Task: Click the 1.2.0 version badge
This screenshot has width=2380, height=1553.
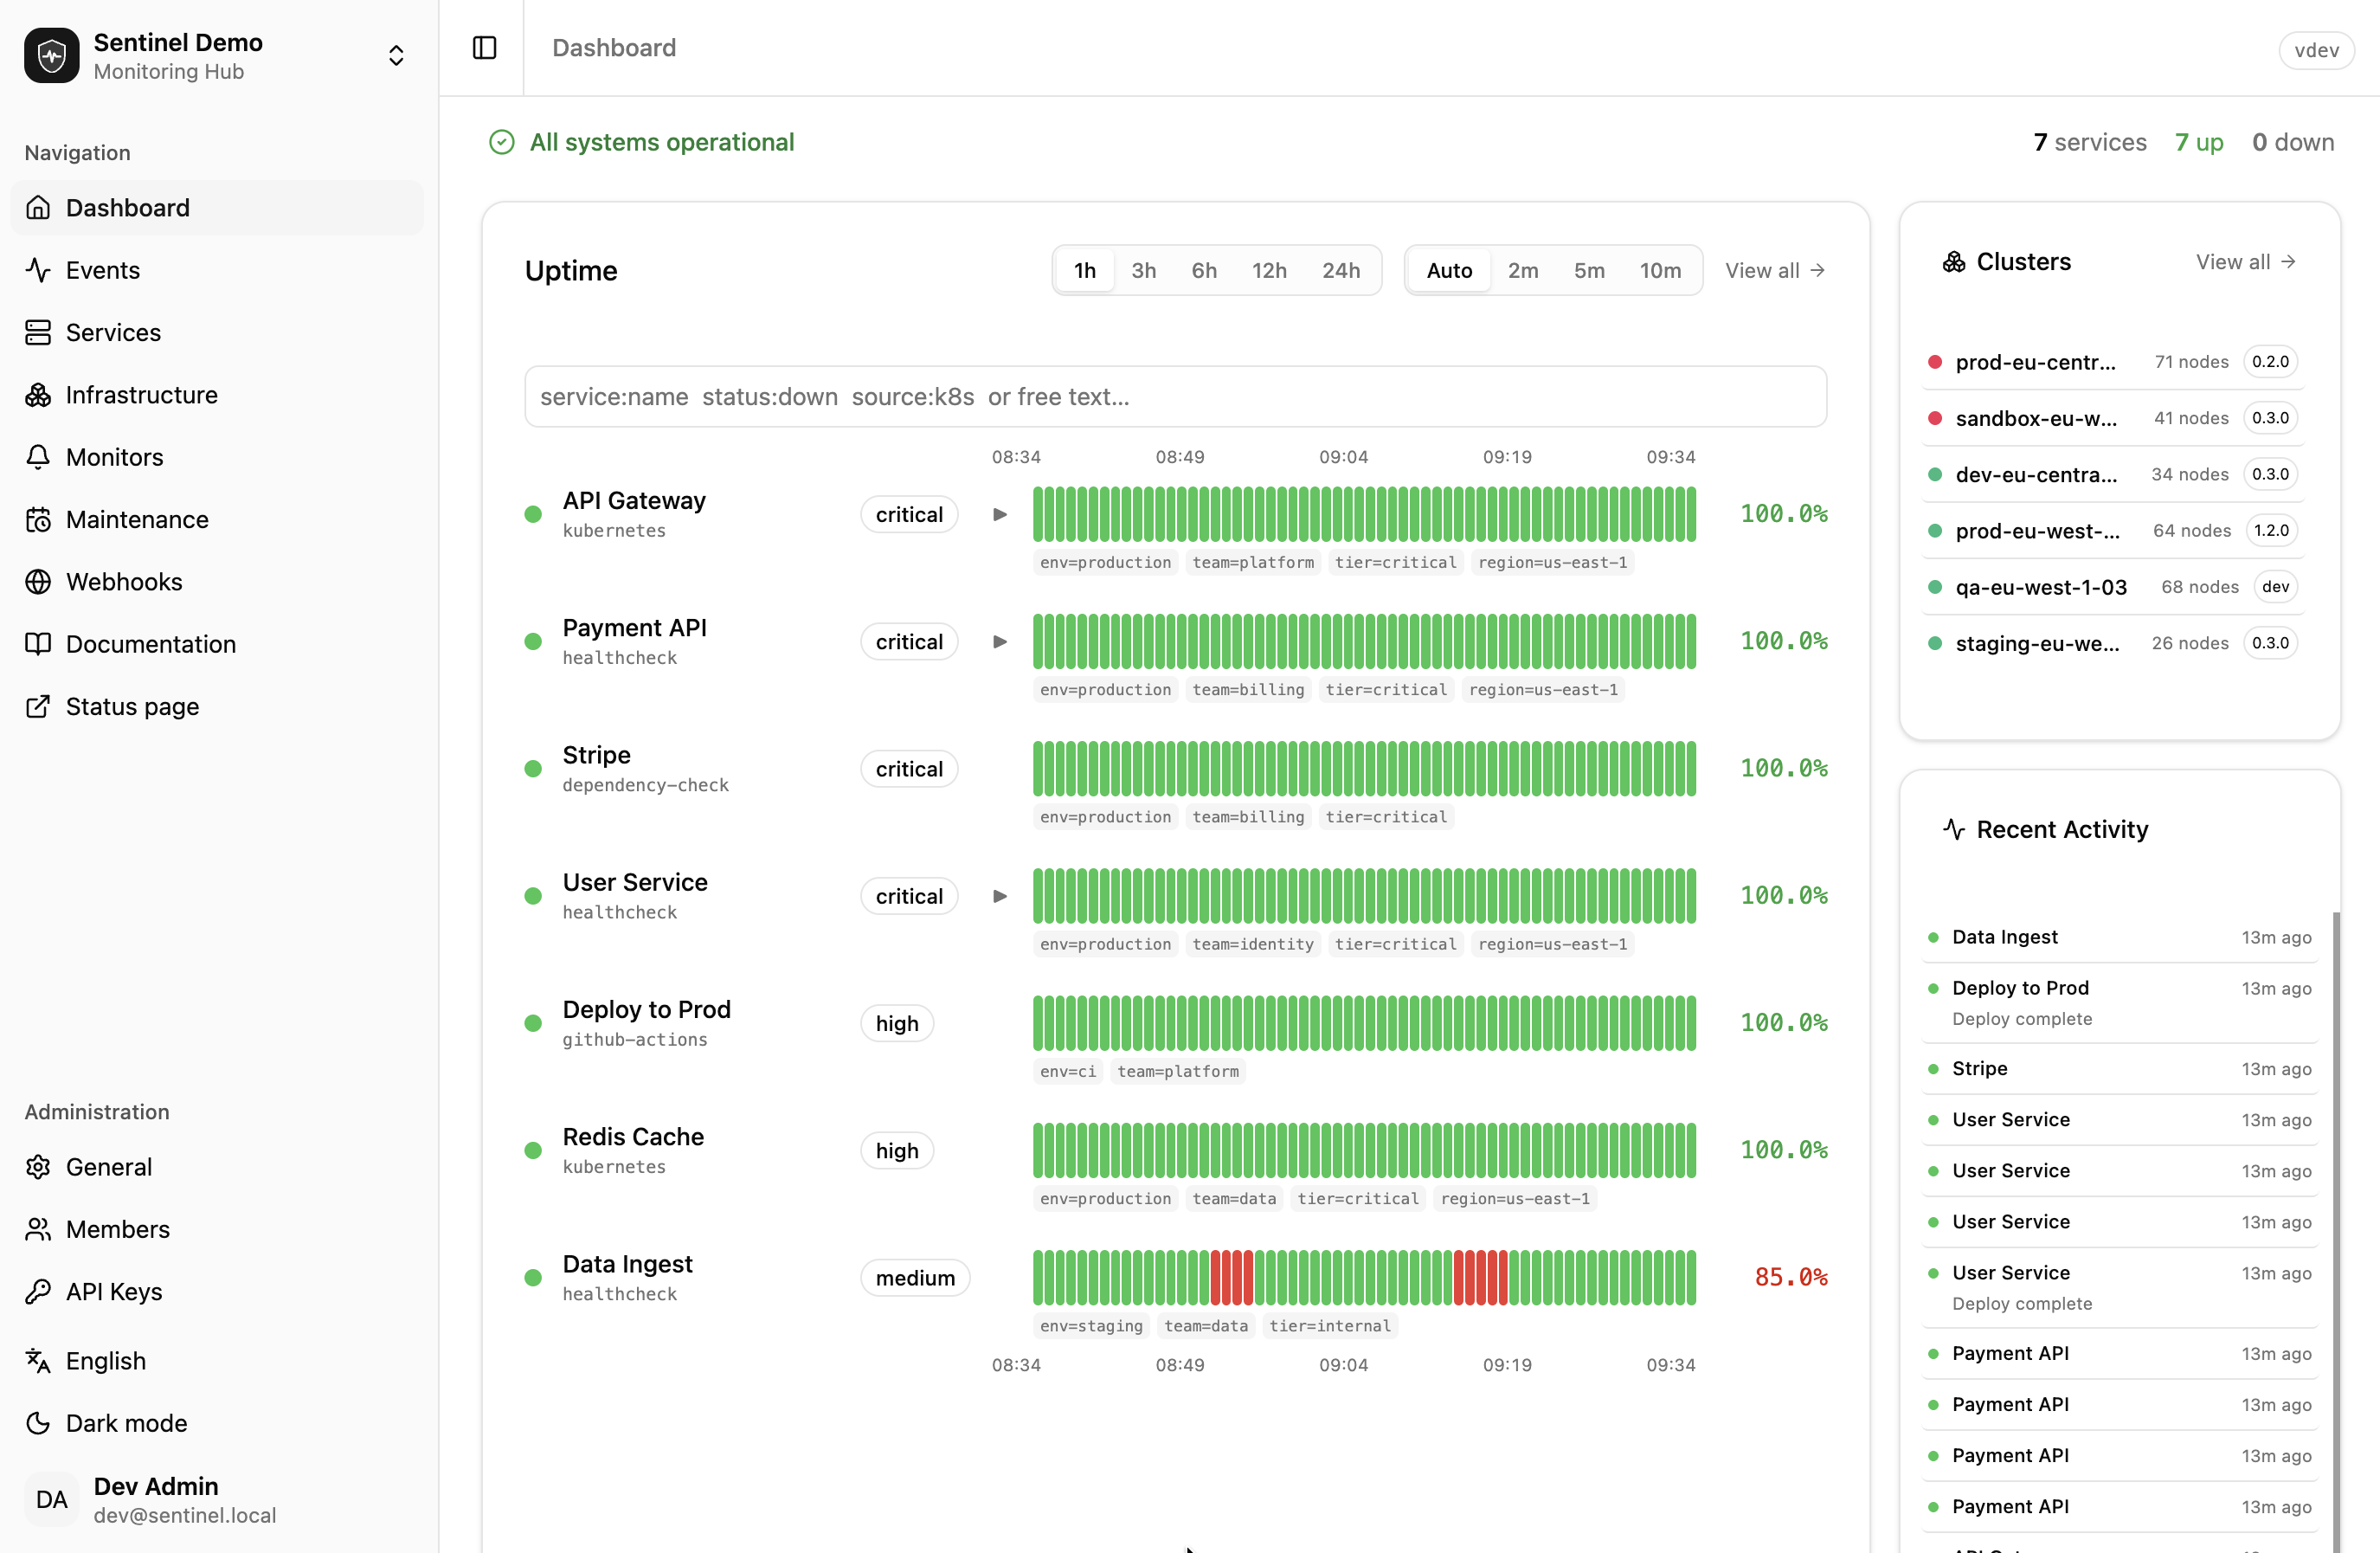Action: (2271, 531)
